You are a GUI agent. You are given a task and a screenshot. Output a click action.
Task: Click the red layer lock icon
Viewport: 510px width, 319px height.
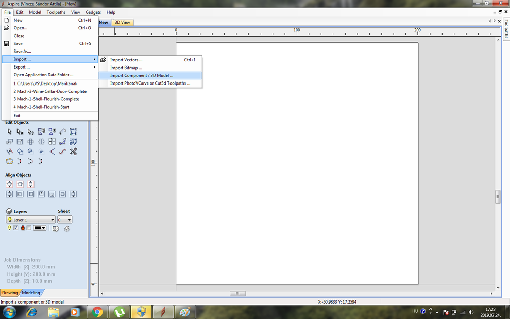click(23, 228)
